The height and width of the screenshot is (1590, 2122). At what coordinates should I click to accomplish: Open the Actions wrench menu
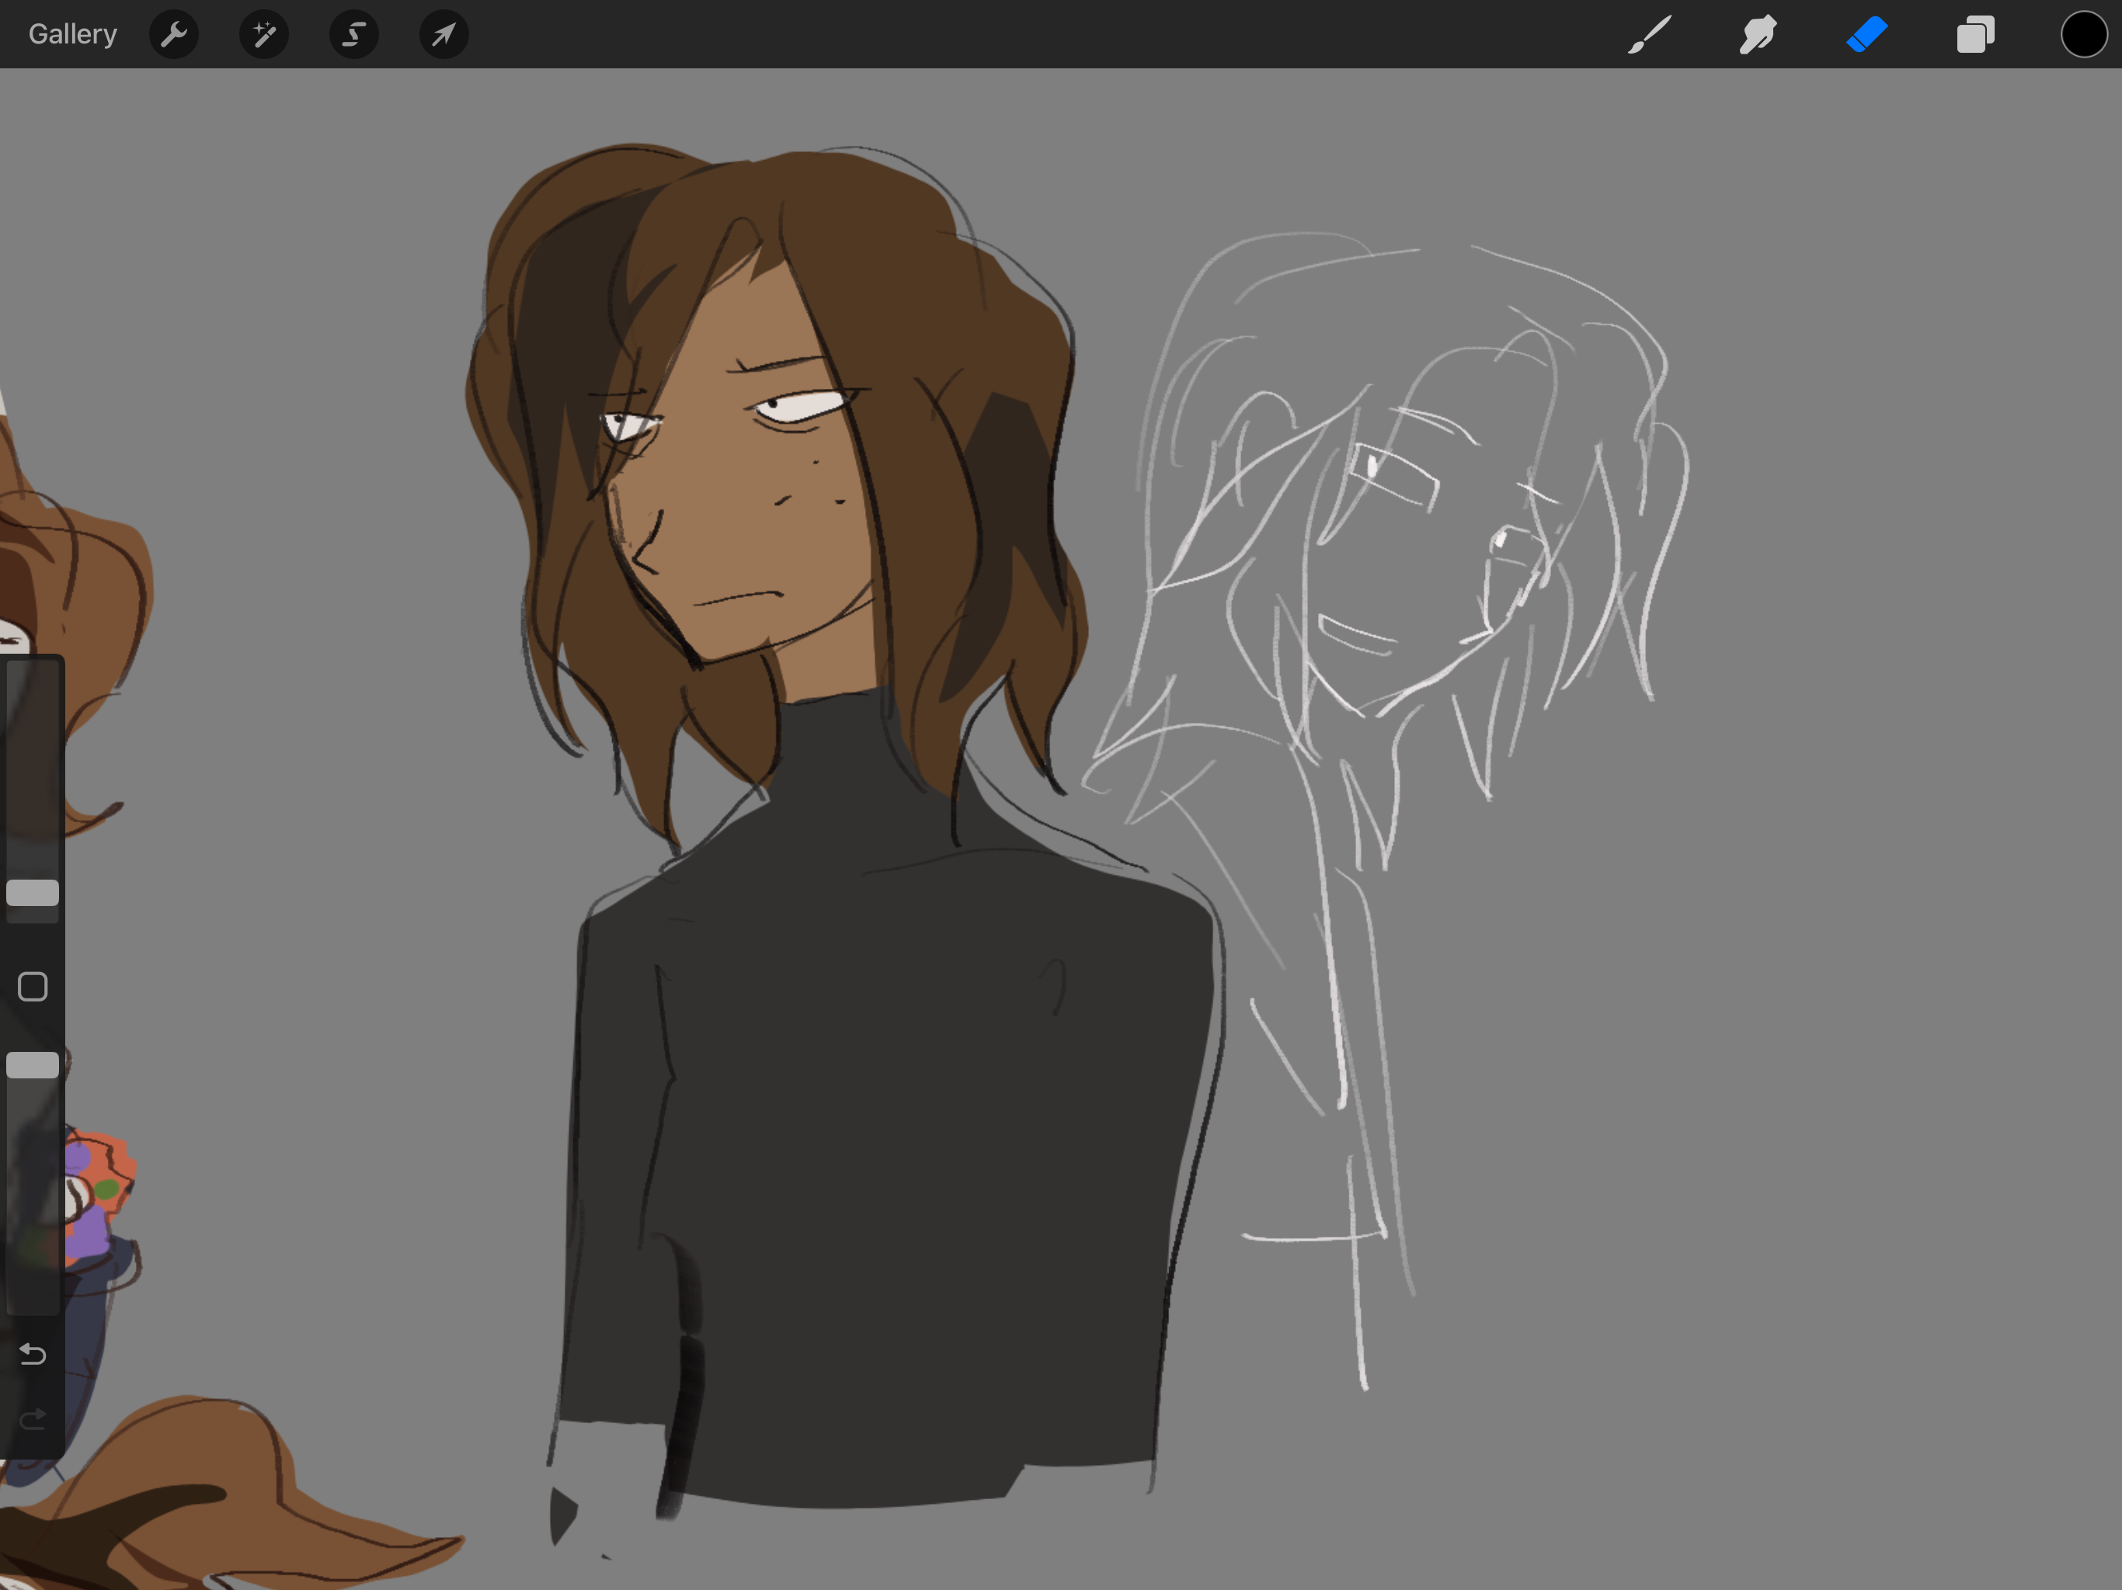point(174,36)
